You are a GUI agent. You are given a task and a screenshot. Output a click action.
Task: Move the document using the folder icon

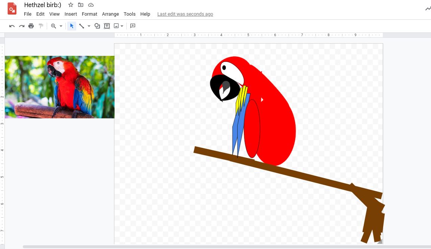(x=81, y=5)
